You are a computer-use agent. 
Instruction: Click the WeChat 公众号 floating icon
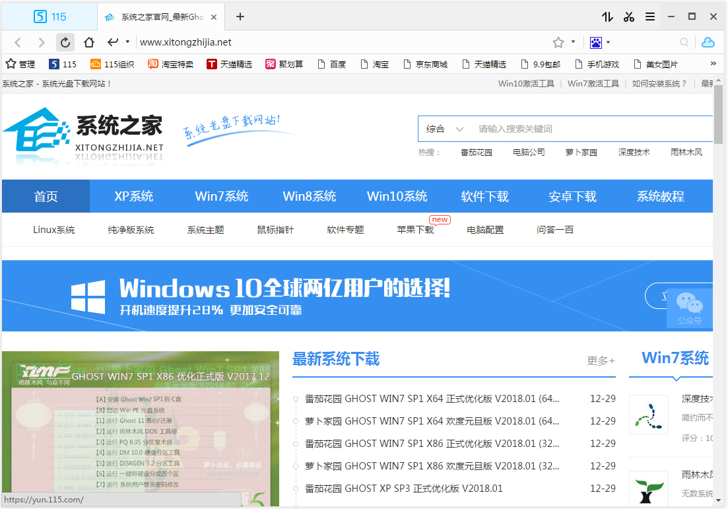point(690,308)
